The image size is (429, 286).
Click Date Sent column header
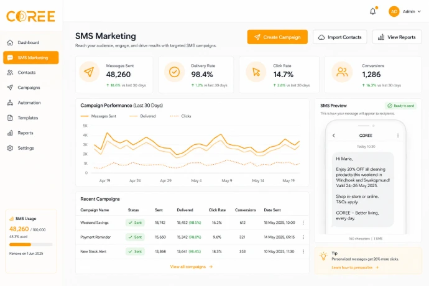[x=272, y=210]
